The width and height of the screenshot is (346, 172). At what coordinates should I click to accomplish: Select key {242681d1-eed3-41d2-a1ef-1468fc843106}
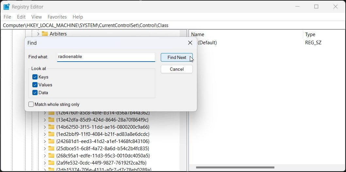tap(103, 141)
